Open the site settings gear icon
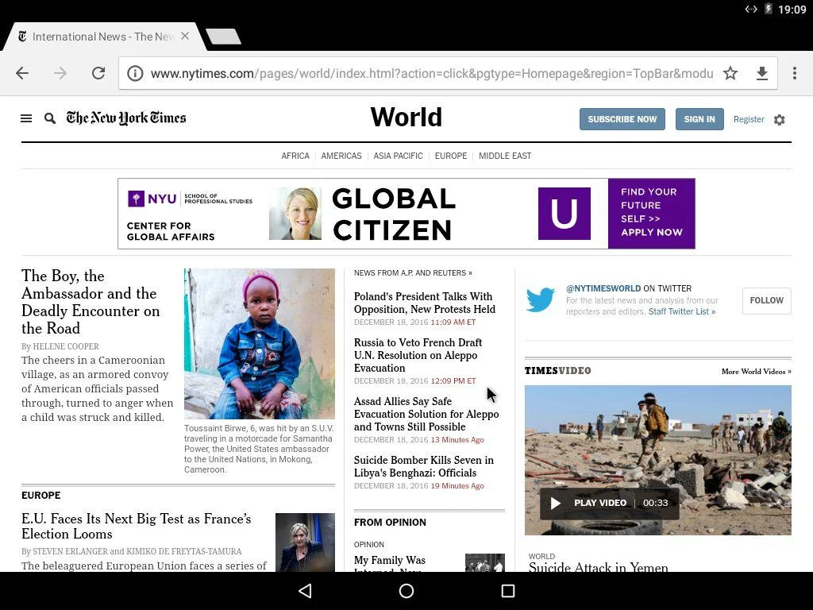The image size is (813, 610). tap(779, 119)
